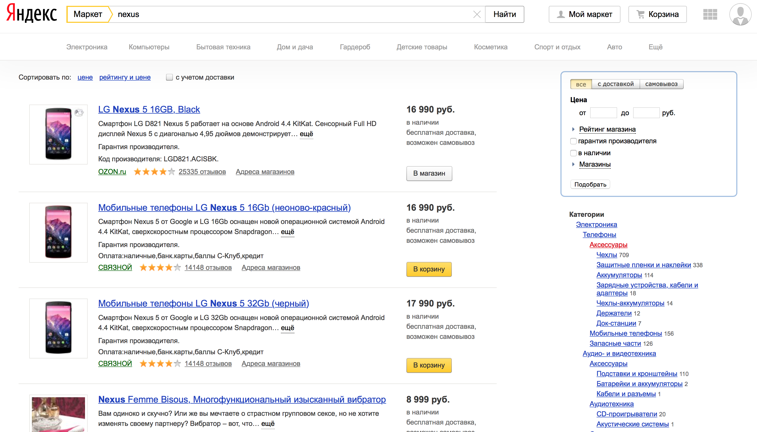
Task: Expand Рейтинг магазина filter
Action: (x=607, y=129)
